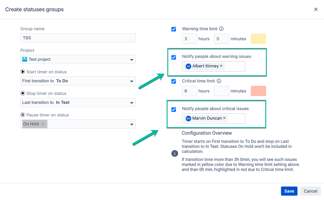Image resolution: width=324 pixels, height=200 pixels.
Task: Click the play icon beside Start timer on status
Action: (22, 72)
